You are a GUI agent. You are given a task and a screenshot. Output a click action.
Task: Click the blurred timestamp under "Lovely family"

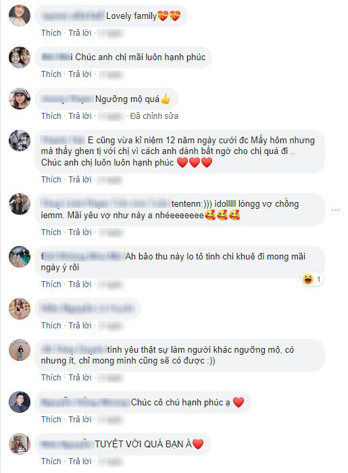coord(110,33)
